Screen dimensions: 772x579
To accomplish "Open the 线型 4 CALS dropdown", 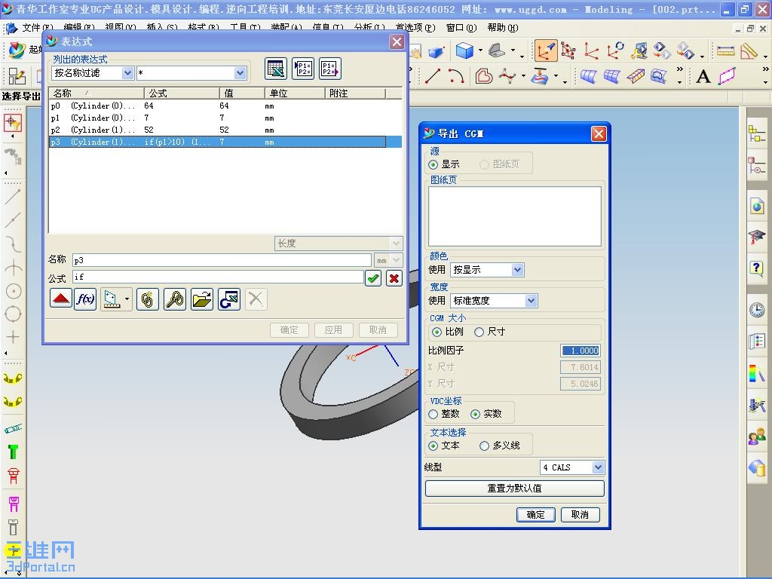I will point(598,467).
